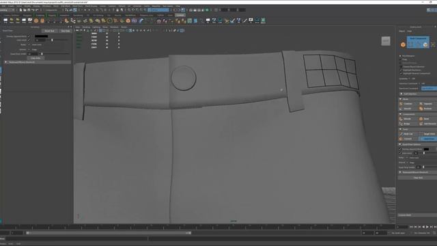Click overlay color swatch in Tool Settings
This screenshot has width=437, height=246.
[41, 36]
